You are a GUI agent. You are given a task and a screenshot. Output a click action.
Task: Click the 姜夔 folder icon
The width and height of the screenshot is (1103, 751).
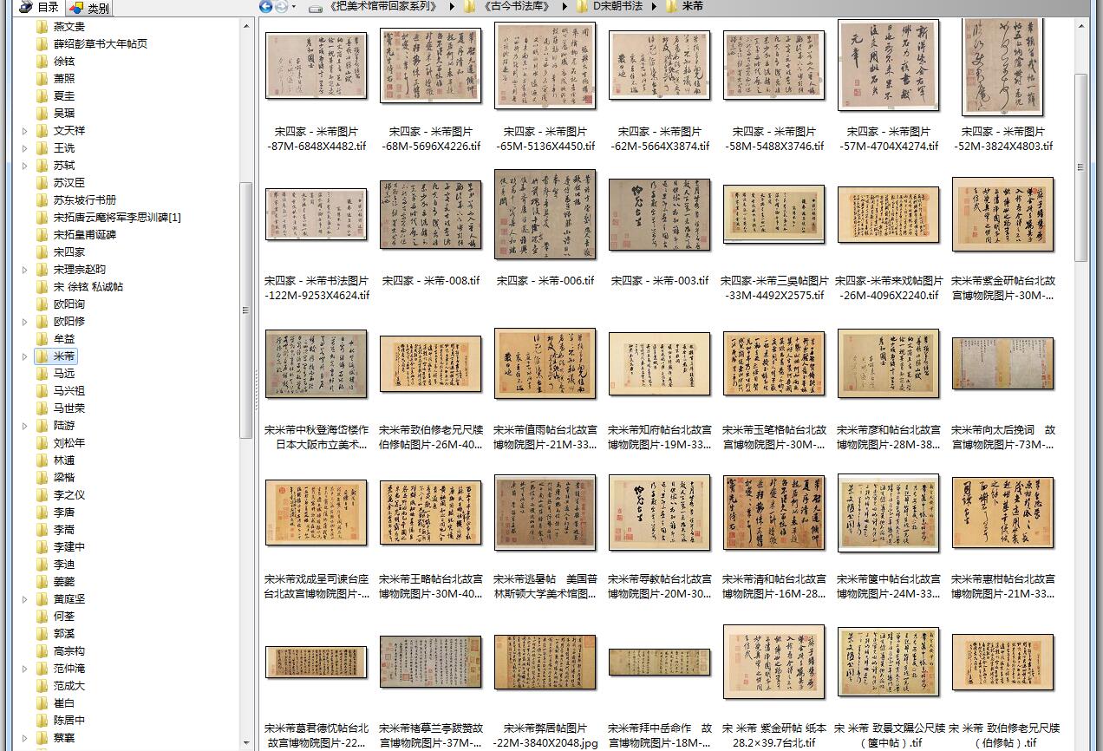pyautogui.click(x=42, y=581)
